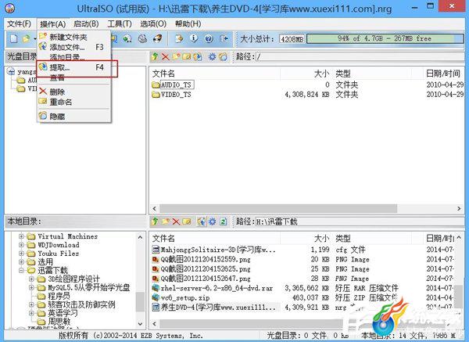Choose 重命名 menu entry

pyautogui.click(x=74, y=102)
